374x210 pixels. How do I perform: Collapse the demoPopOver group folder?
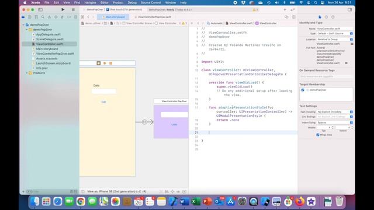27,30
